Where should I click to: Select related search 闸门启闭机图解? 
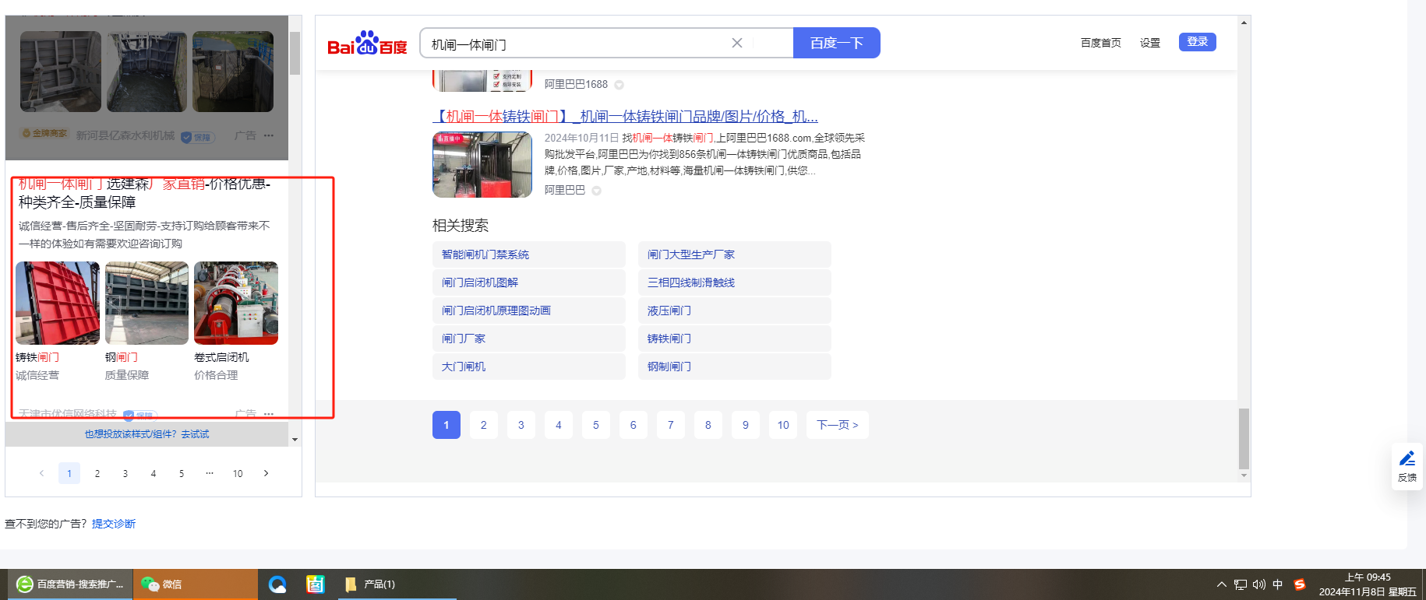pos(529,282)
